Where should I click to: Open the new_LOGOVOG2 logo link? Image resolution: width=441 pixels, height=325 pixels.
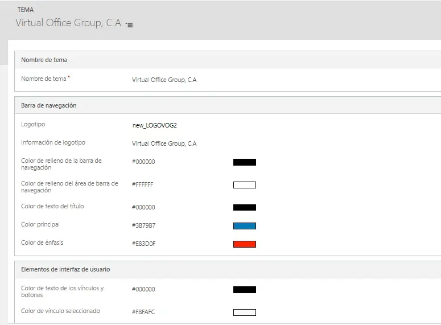pyautogui.click(x=158, y=125)
